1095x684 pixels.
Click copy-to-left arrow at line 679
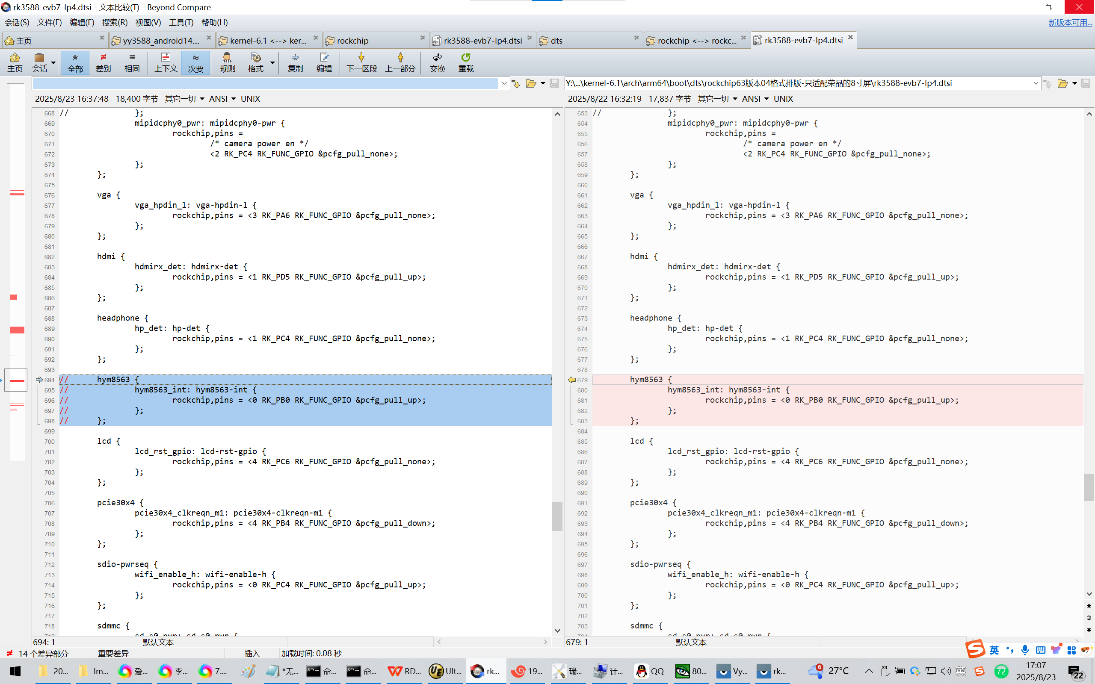[572, 380]
